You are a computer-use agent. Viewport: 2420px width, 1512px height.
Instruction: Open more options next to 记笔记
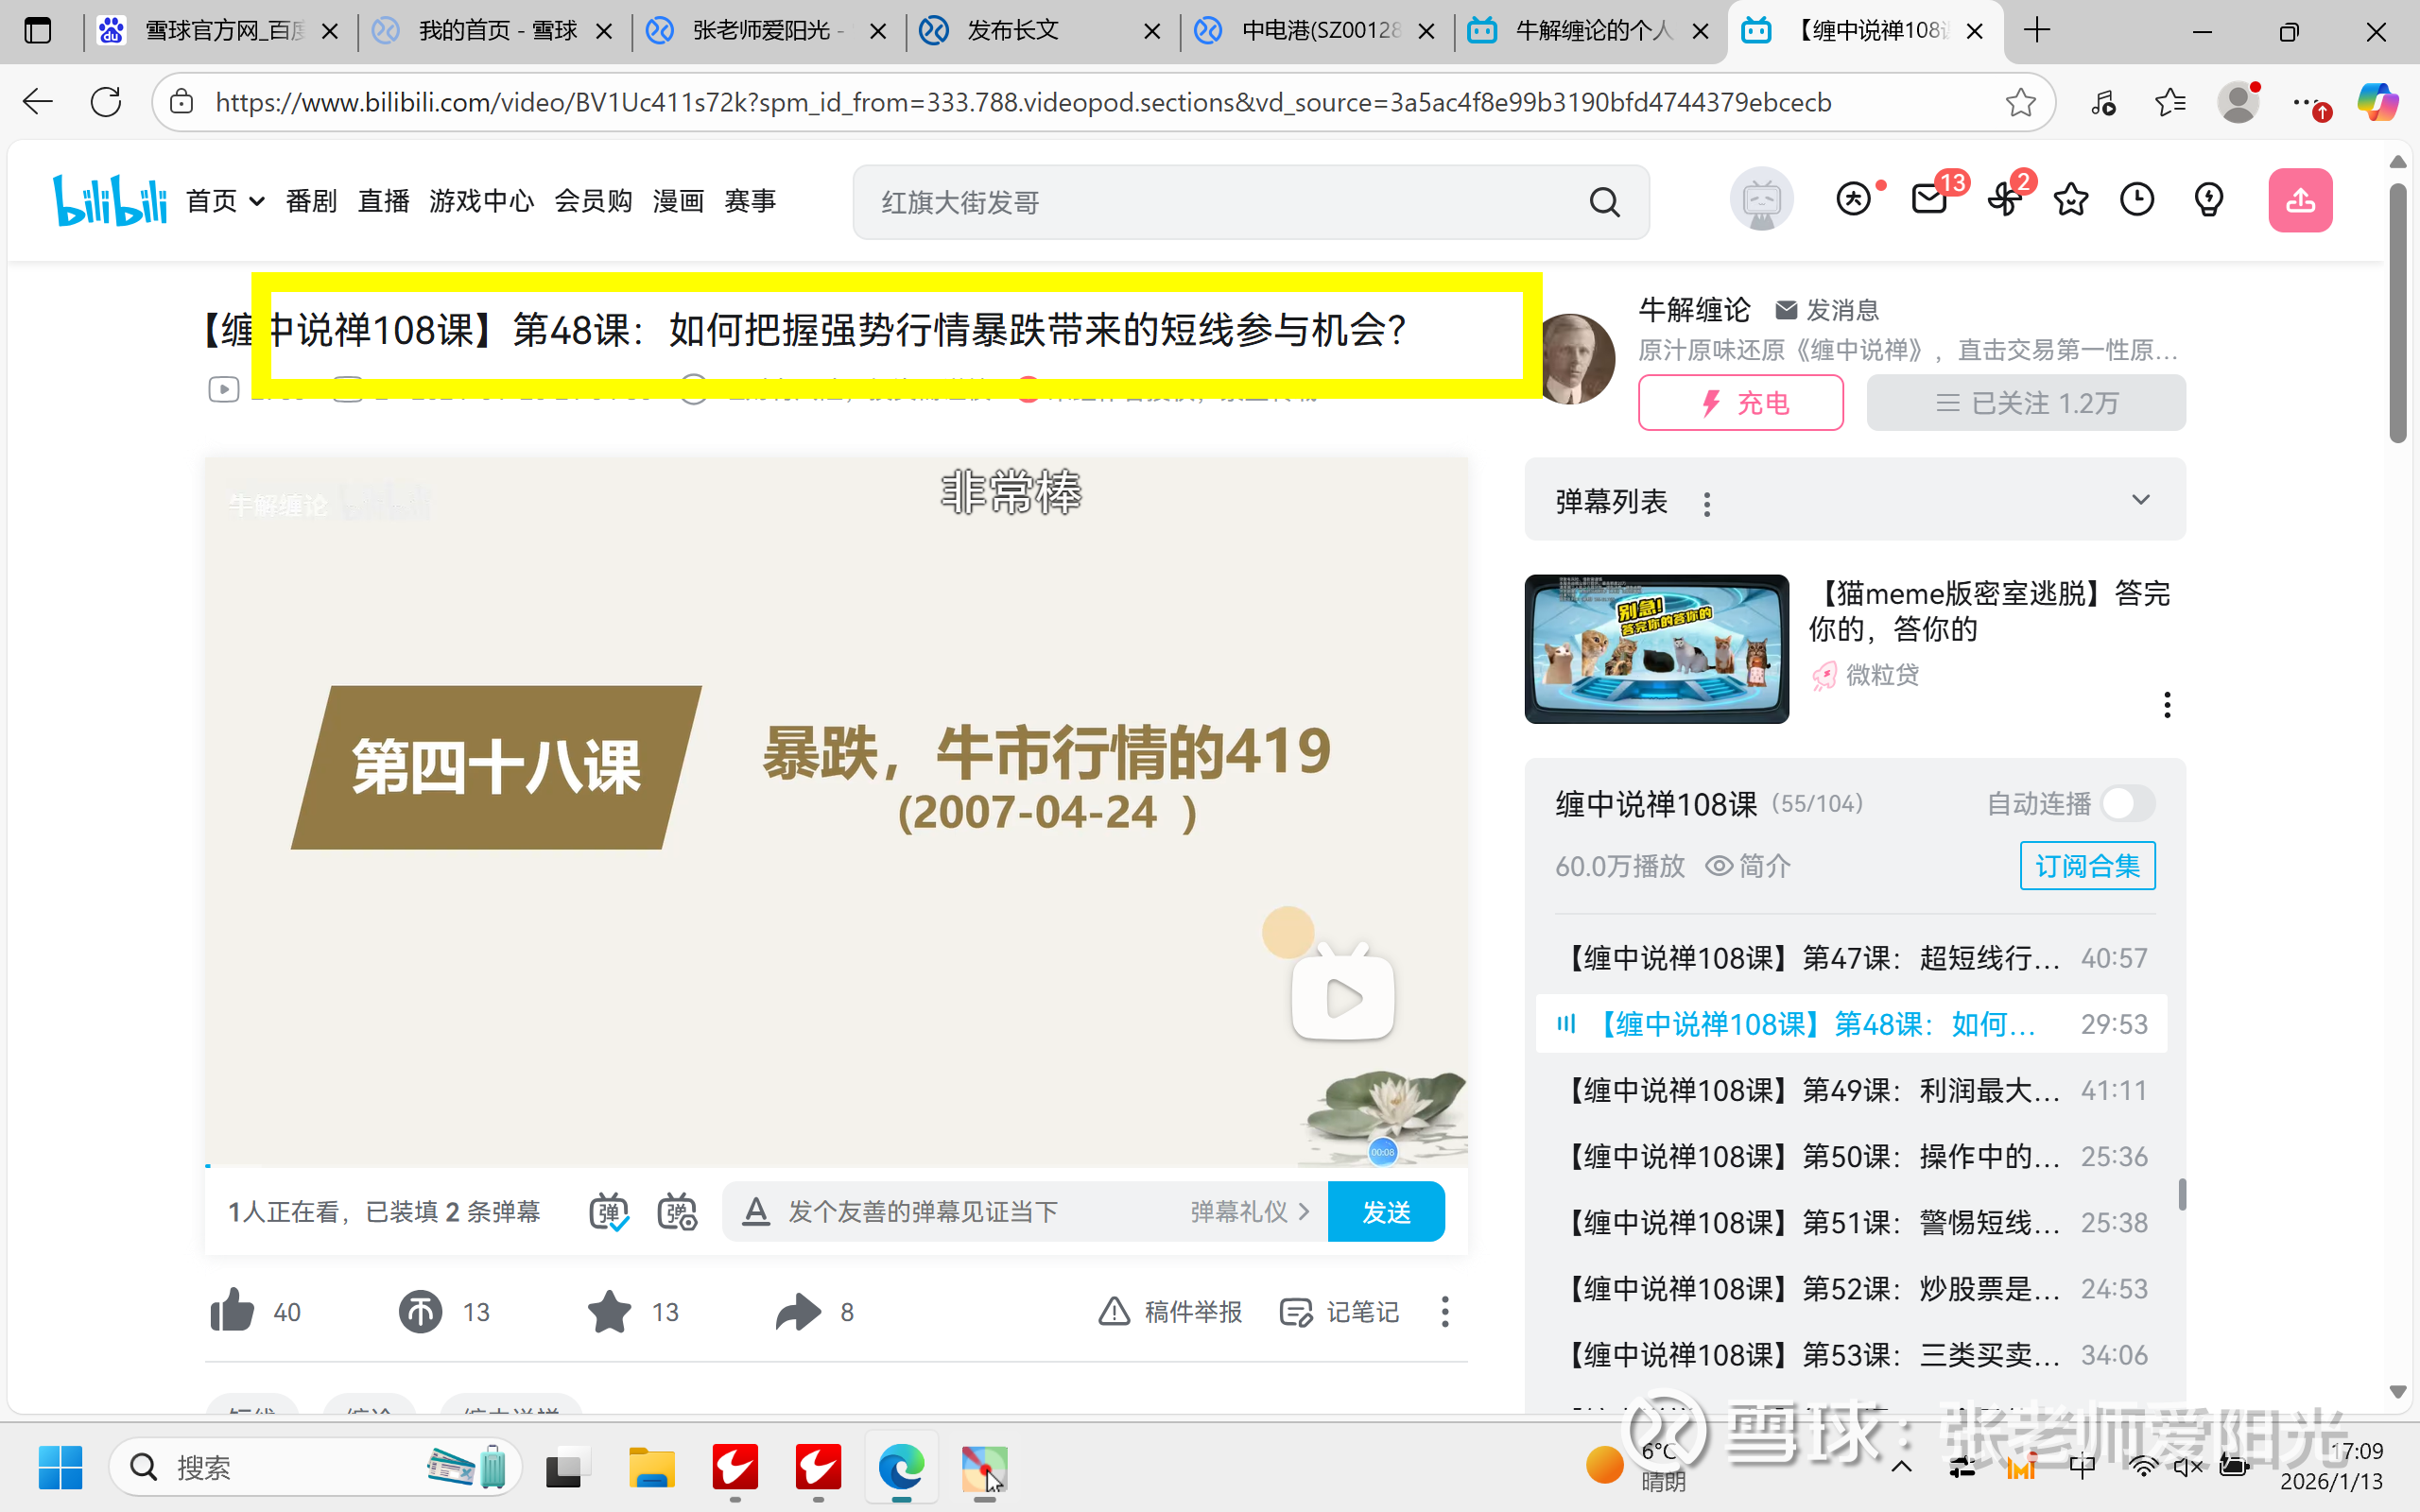point(1444,1311)
